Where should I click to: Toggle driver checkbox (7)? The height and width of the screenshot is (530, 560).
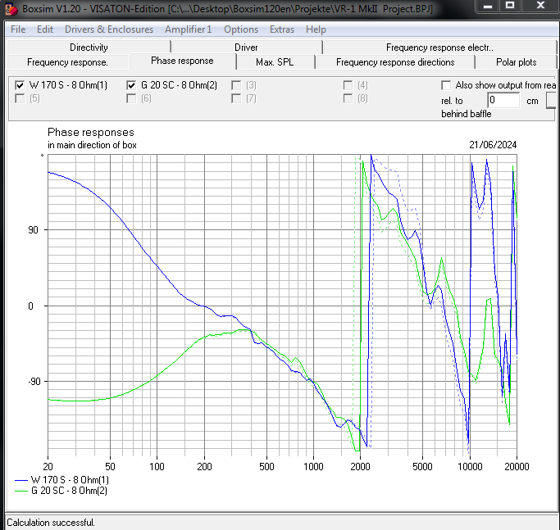tap(236, 98)
